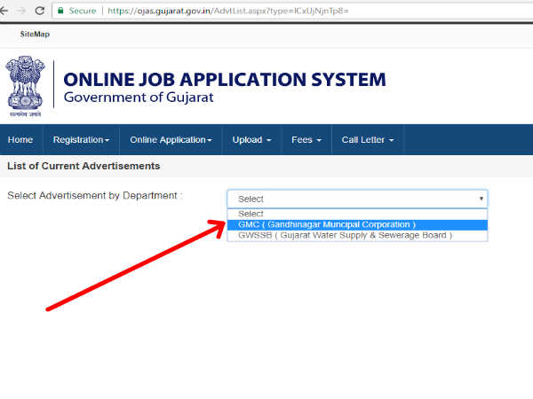Expand the Registration menu

[81, 140]
